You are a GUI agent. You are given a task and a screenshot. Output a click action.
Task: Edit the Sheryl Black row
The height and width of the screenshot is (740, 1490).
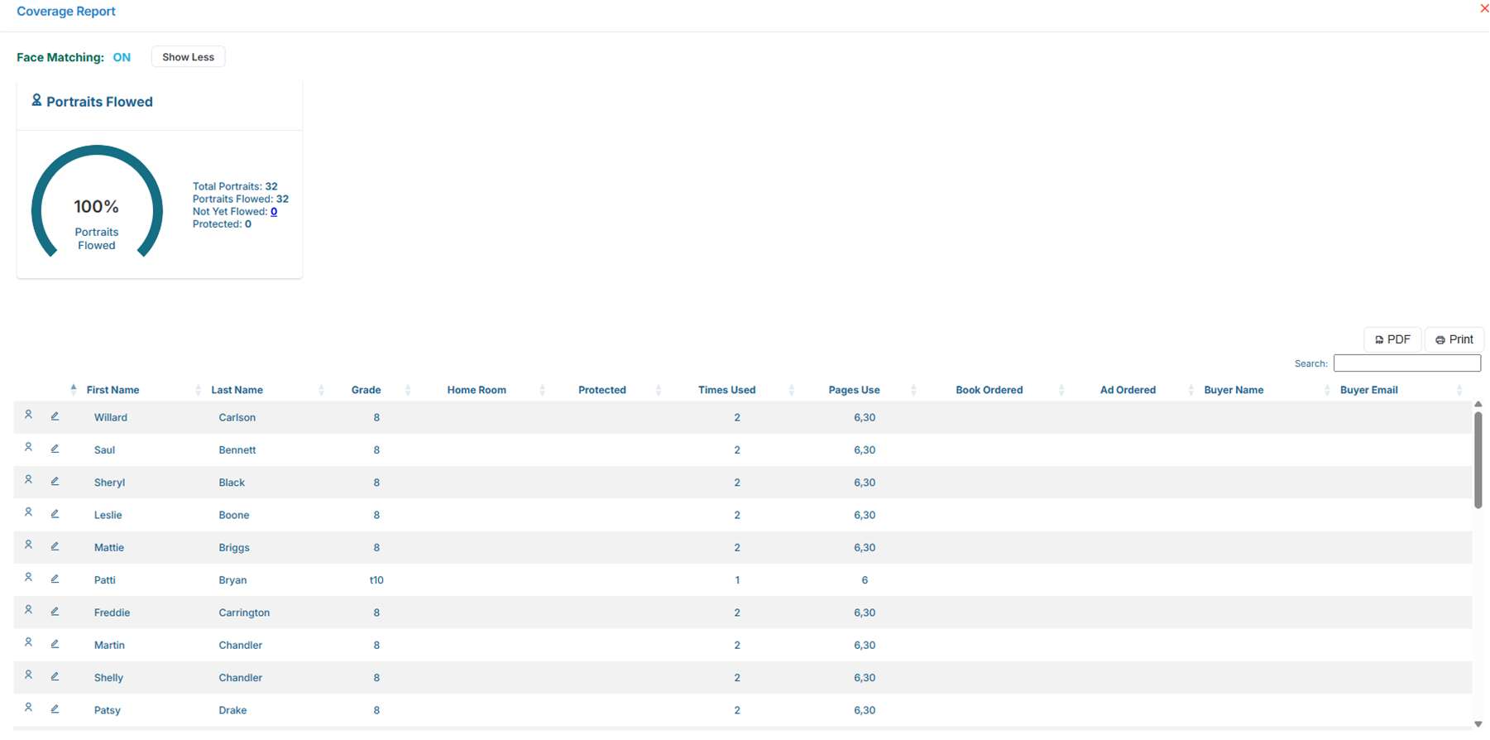(55, 480)
